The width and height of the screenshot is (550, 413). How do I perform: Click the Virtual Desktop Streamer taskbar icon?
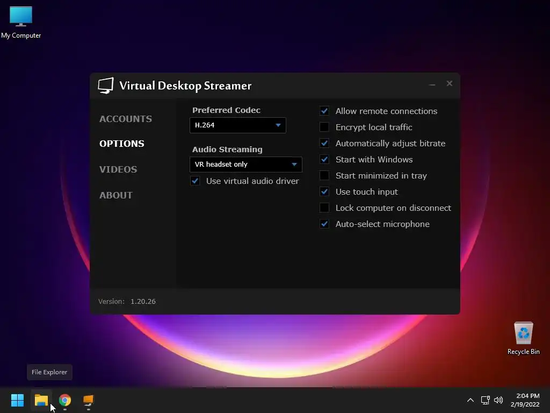[x=89, y=400]
